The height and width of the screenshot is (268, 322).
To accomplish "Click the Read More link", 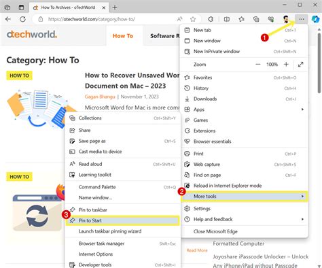I will pos(197,250).
